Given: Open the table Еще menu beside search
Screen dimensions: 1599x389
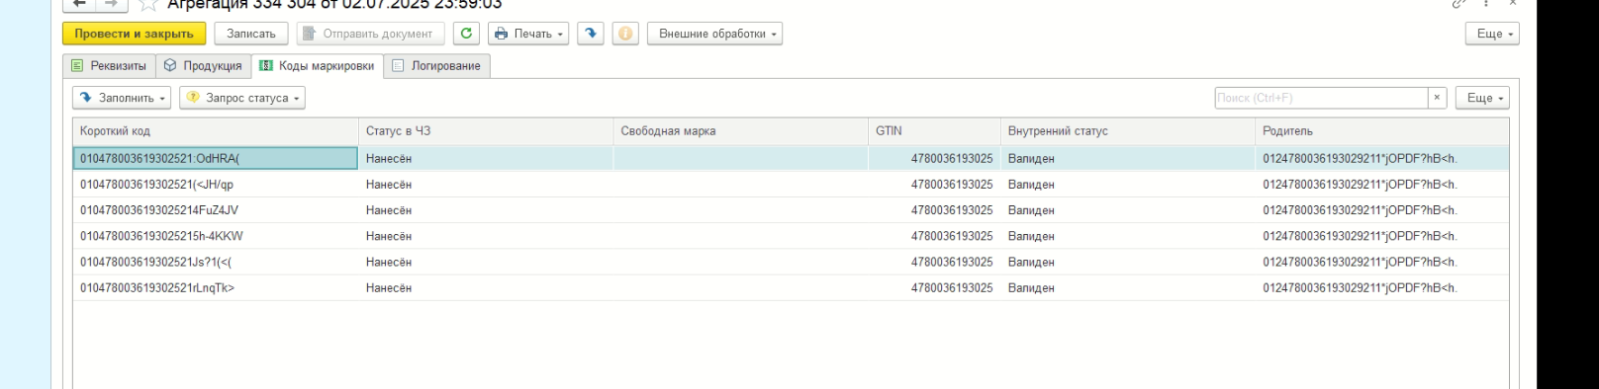Looking at the screenshot, I should click(1482, 98).
